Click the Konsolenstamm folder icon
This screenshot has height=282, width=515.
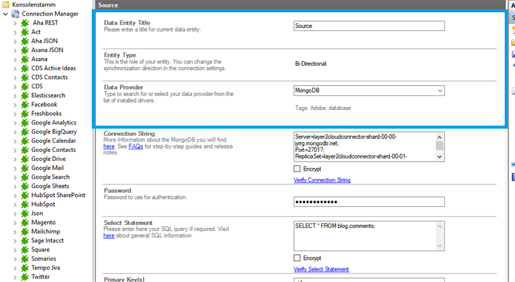point(6,5)
